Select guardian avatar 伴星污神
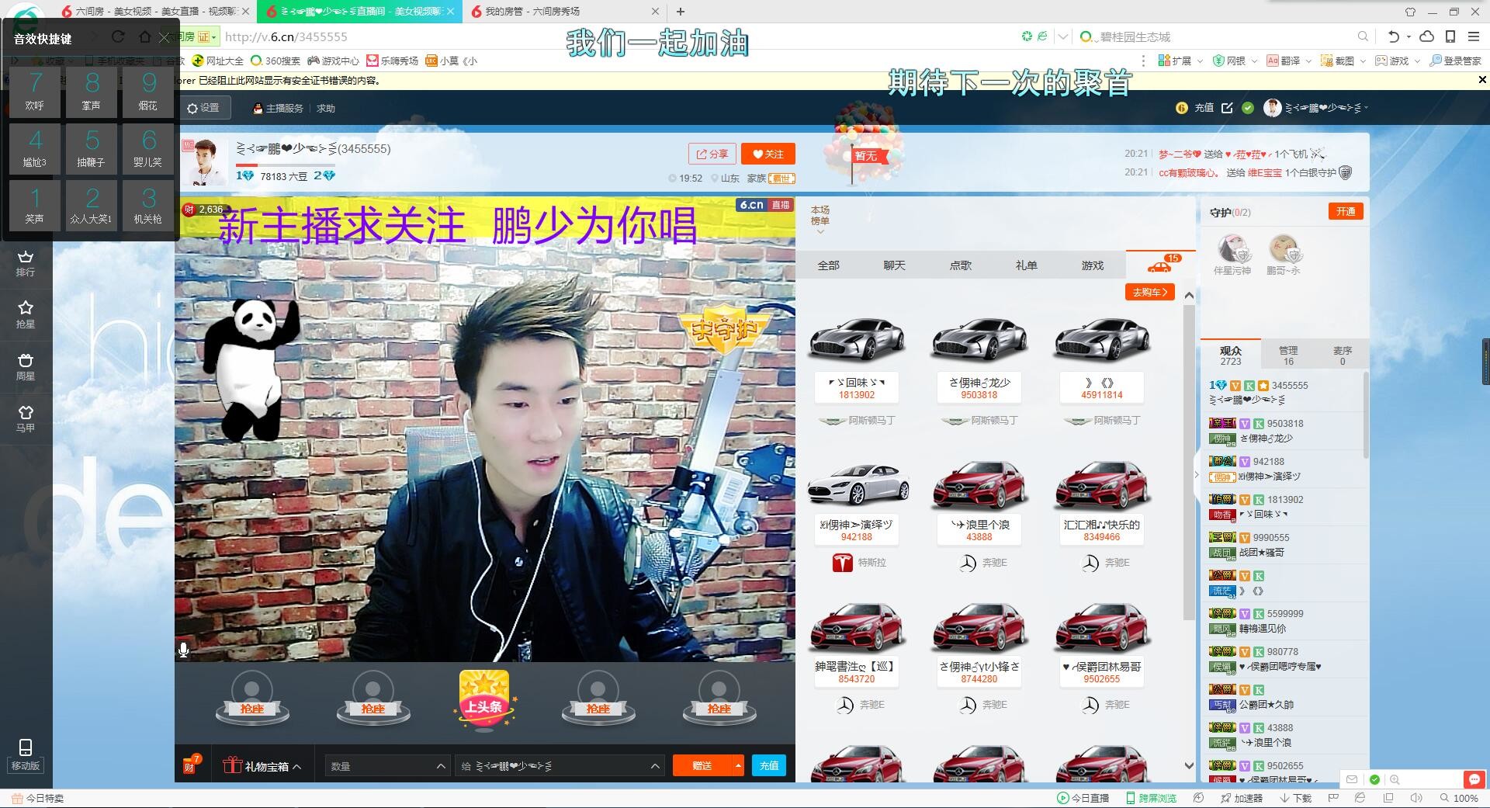The width and height of the screenshot is (1490, 808). (x=1232, y=255)
